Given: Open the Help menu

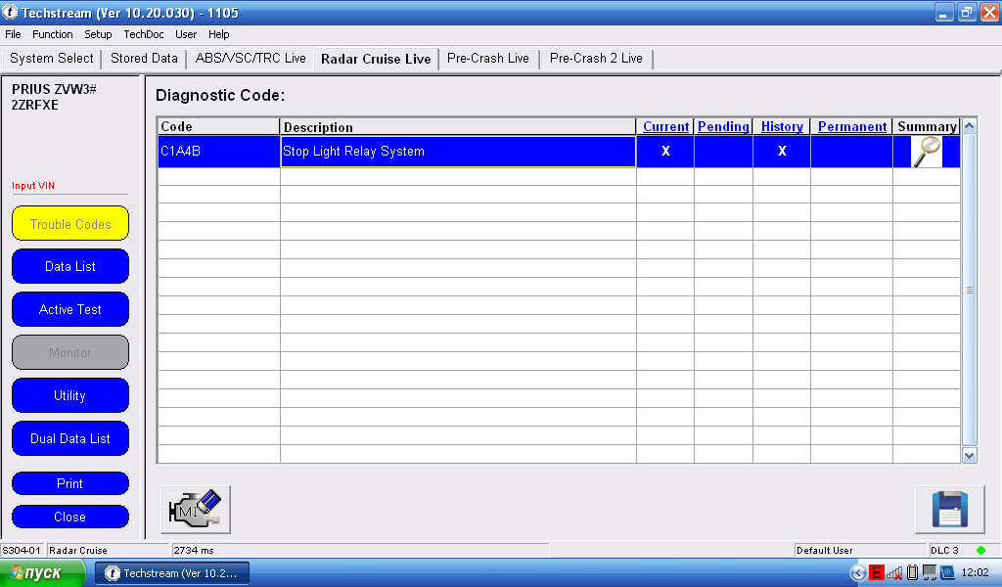Looking at the screenshot, I should (x=218, y=34).
